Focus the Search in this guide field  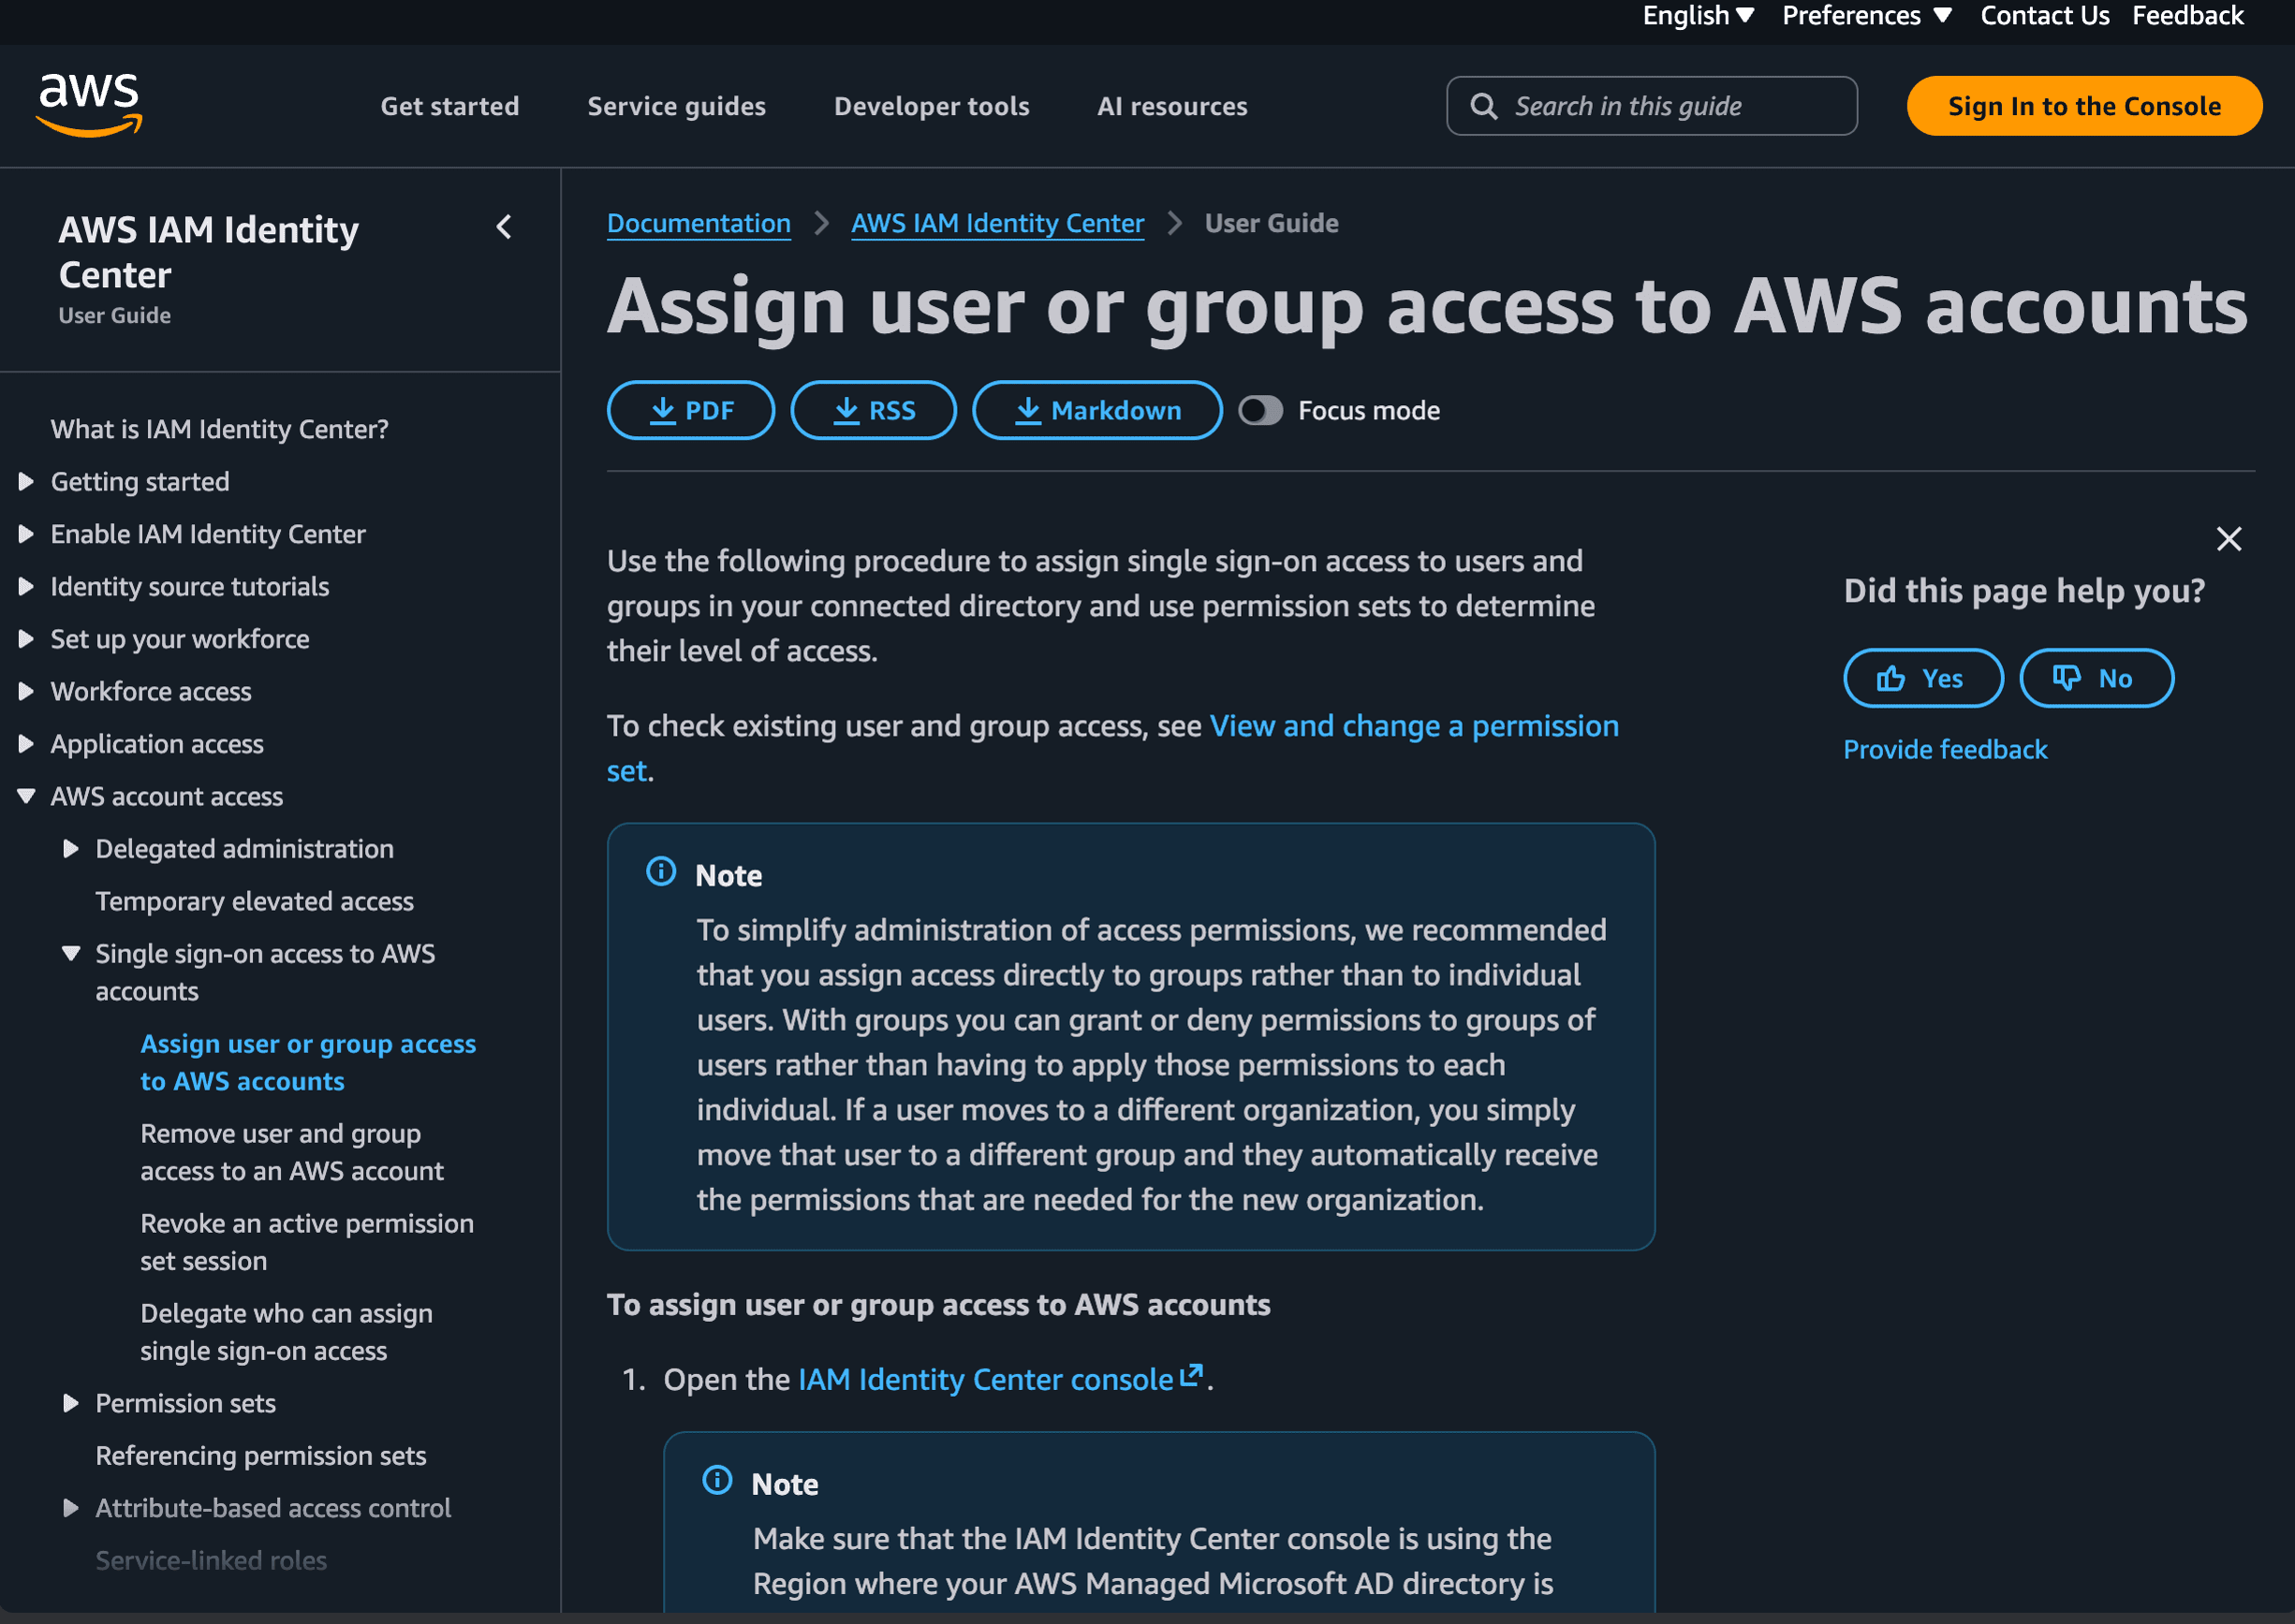pos(1652,106)
